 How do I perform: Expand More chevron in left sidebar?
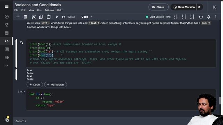click(x=7, y=66)
